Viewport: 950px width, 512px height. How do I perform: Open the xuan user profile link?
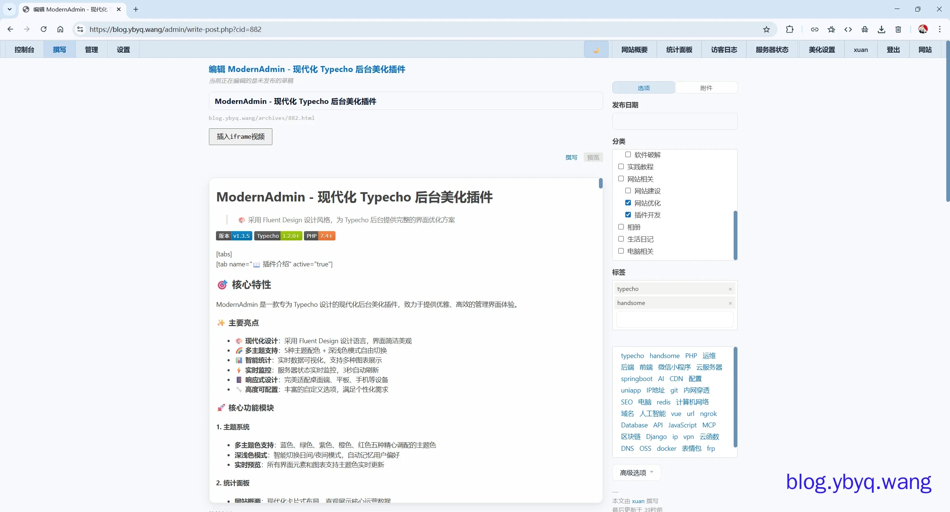click(x=861, y=50)
